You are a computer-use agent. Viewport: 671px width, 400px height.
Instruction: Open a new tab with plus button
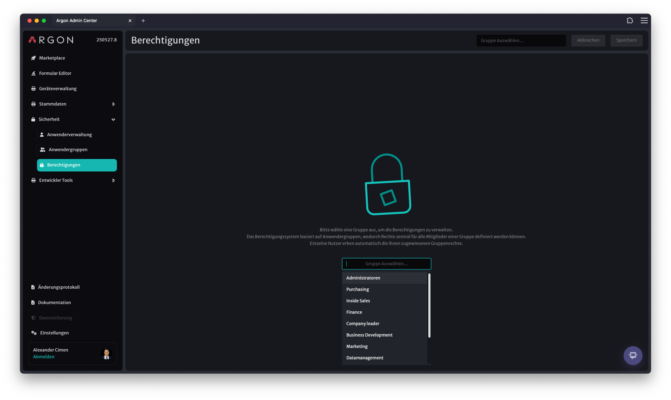point(143,21)
